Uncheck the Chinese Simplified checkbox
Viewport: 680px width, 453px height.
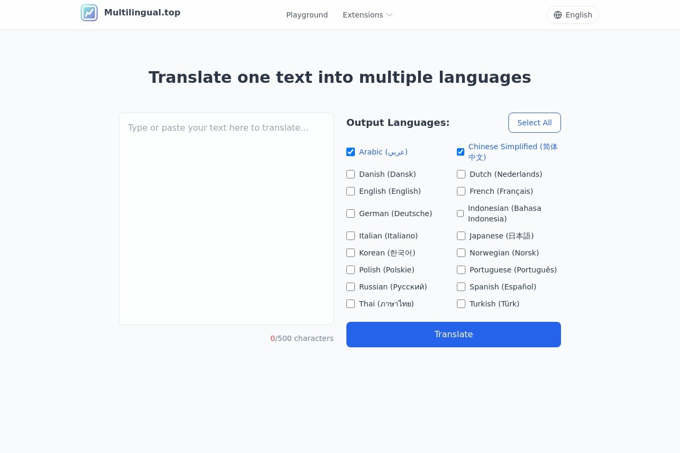461,152
